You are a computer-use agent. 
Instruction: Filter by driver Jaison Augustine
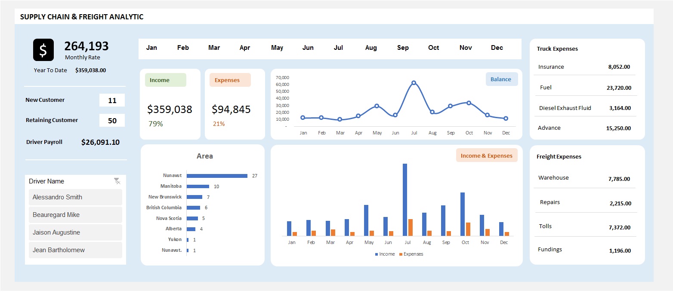(75, 232)
